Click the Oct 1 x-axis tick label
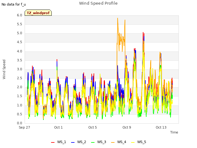This screenshot has height=148, width=197. coord(58,127)
